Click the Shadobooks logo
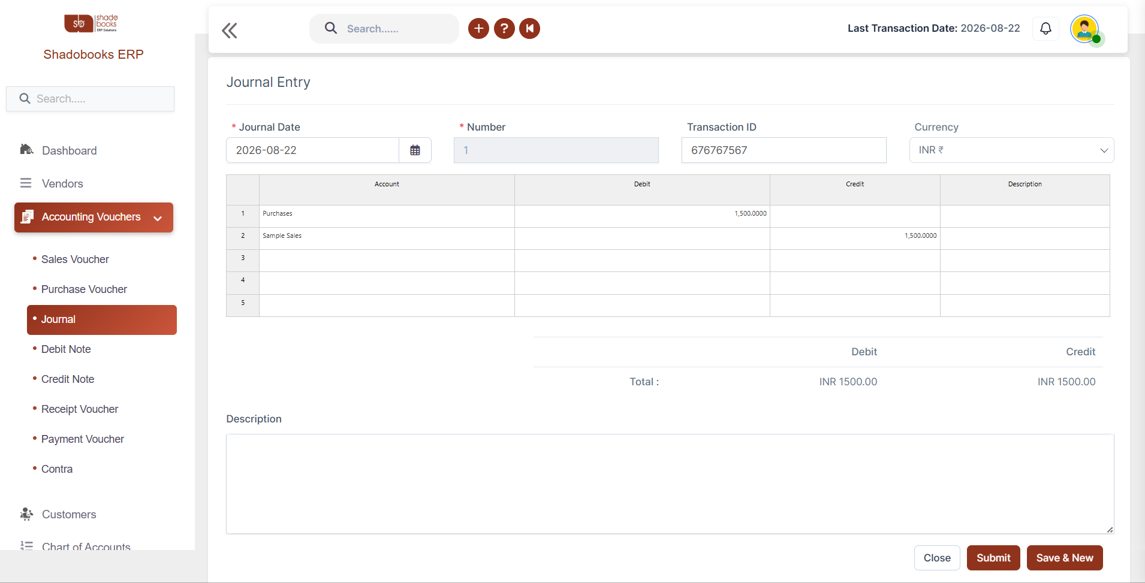The width and height of the screenshot is (1145, 583). click(x=92, y=23)
